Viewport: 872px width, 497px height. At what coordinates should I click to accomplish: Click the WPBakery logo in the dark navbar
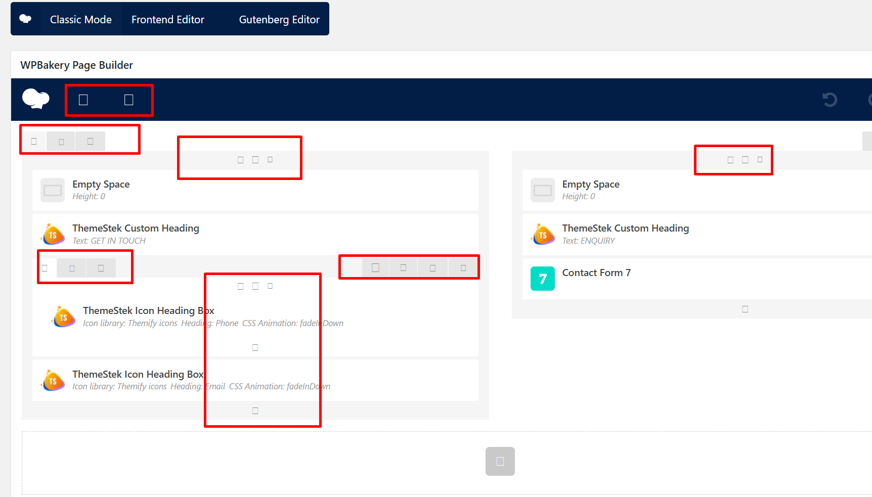pyautogui.click(x=36, y=99)
